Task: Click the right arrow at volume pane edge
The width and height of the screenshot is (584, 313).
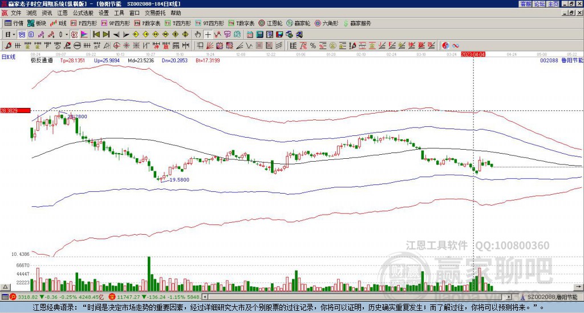Action: coord(578,287)
